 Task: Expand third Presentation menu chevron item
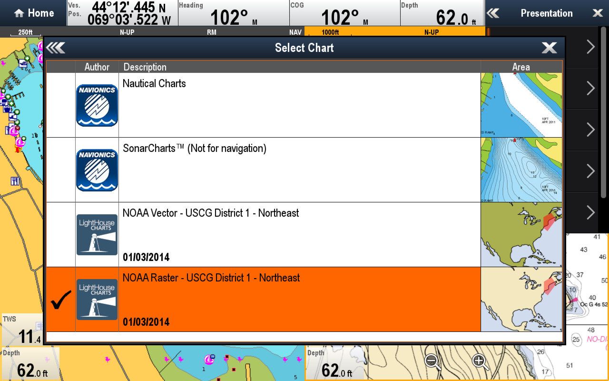click(590, 130)
